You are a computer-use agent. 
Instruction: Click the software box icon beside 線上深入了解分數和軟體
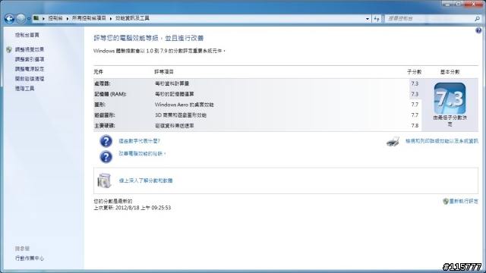[104, 180]
